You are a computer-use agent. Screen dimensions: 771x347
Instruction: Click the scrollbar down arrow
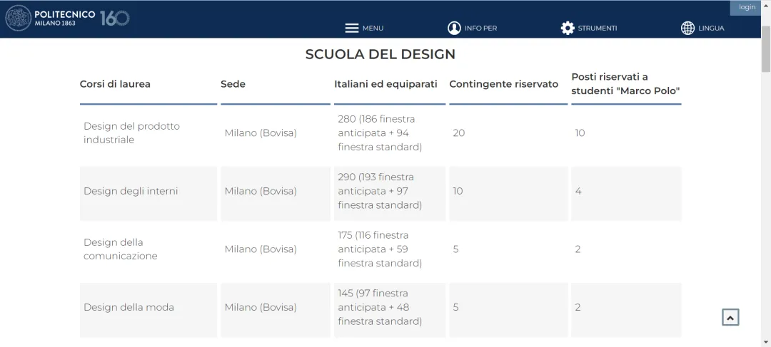(766, 342)
